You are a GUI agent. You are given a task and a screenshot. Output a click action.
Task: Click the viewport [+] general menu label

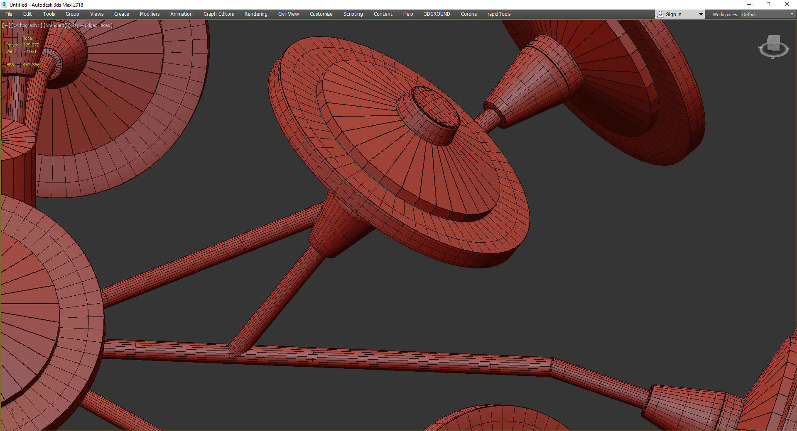pyautogui.click(x=6, y=25)
